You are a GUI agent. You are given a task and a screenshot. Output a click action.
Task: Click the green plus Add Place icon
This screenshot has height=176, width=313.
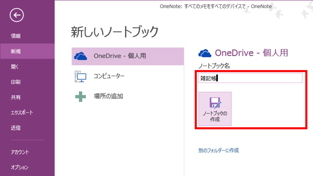[x=81, y=97]
